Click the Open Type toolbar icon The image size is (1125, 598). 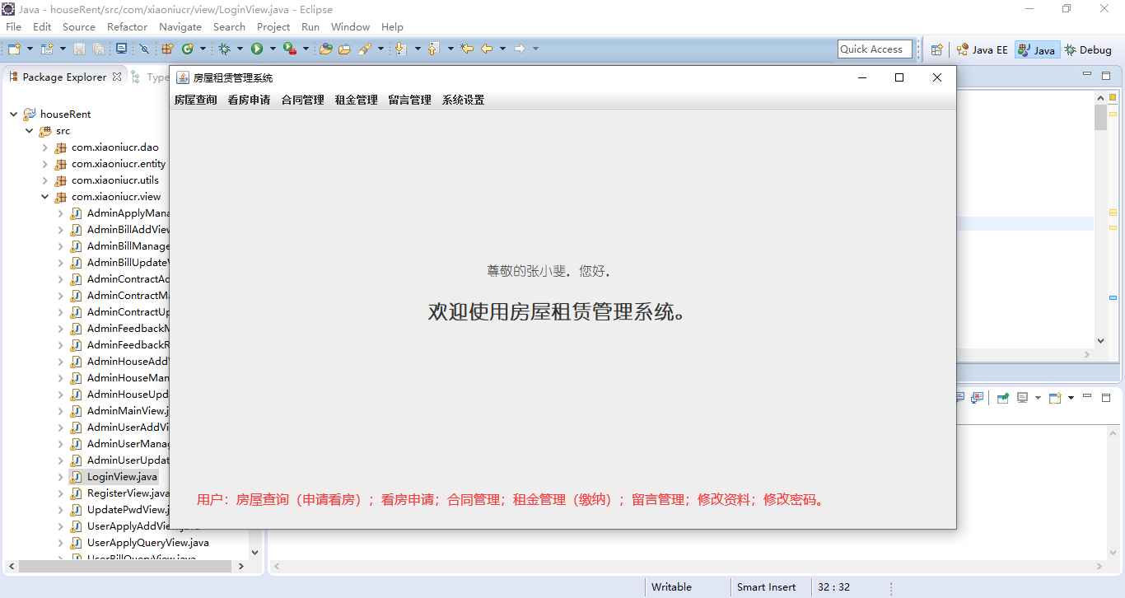(325, 49)
